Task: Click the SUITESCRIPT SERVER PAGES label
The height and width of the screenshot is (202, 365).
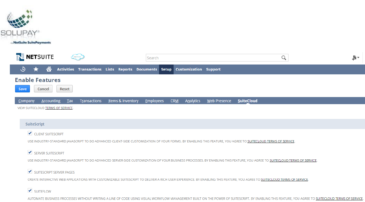Action: (54, 172)
